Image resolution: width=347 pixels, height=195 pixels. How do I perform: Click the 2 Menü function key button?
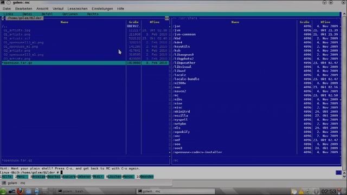click(x=22, y=177)
